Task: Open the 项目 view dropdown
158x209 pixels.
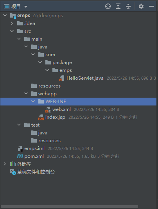Action: (26, 7)
